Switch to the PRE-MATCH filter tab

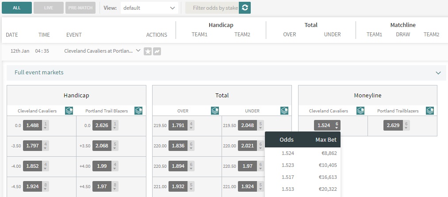pos(80,8)
